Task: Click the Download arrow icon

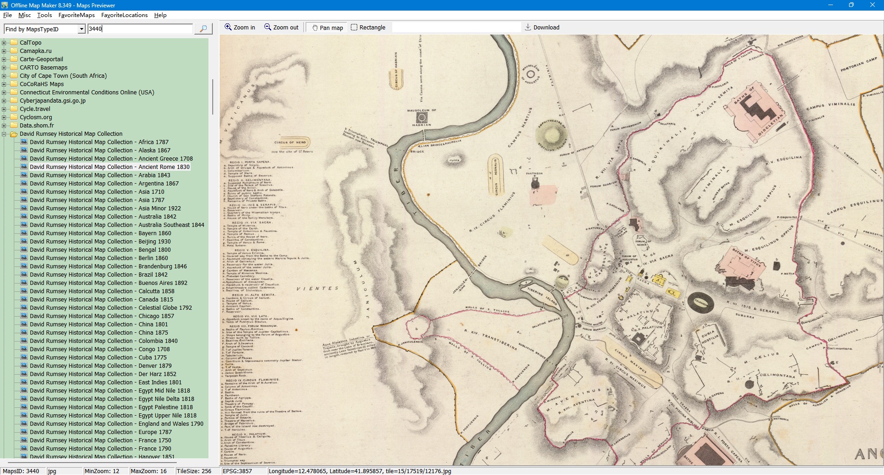Action: [528, 27]
